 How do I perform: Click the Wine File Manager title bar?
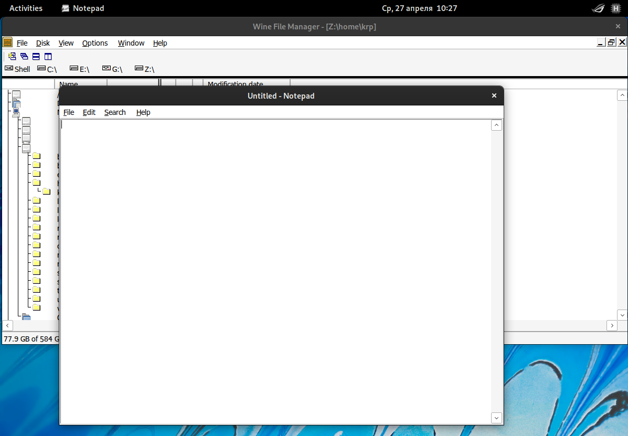pyautogui.click(x=314, y=27)
